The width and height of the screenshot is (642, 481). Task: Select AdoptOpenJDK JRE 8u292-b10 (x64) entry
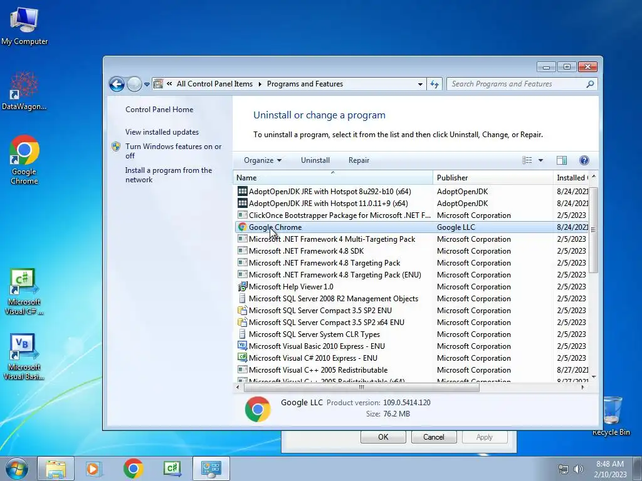tap(411, 192)
